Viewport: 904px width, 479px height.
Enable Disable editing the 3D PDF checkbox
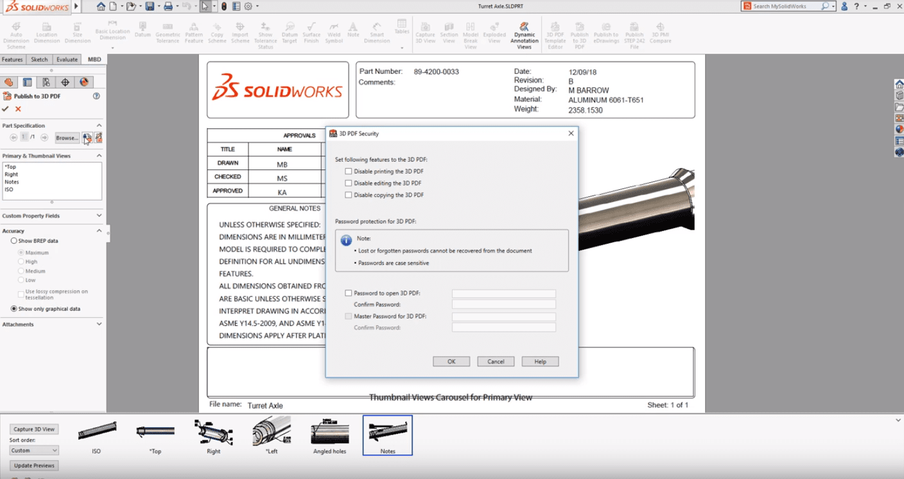[349, 183]
